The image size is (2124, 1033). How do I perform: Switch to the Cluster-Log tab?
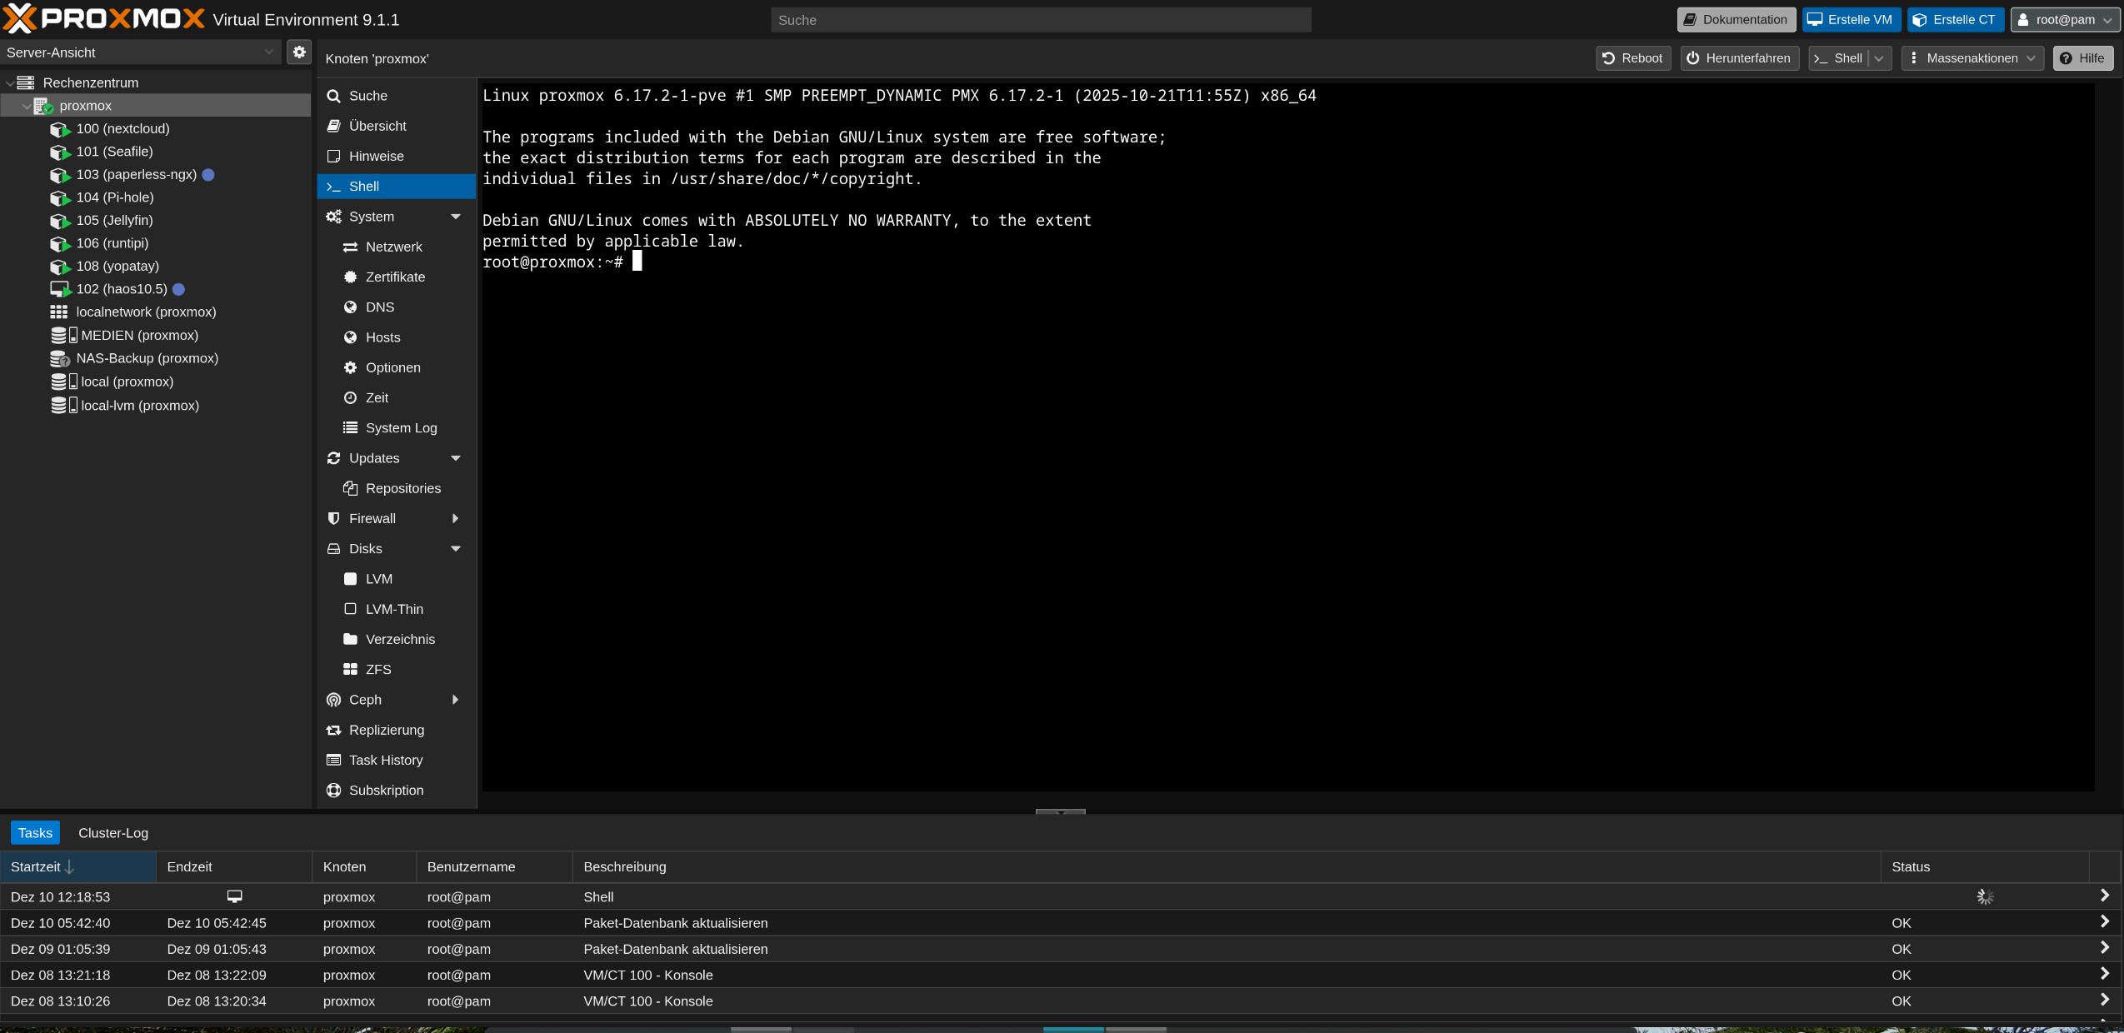tap(113, 833)
